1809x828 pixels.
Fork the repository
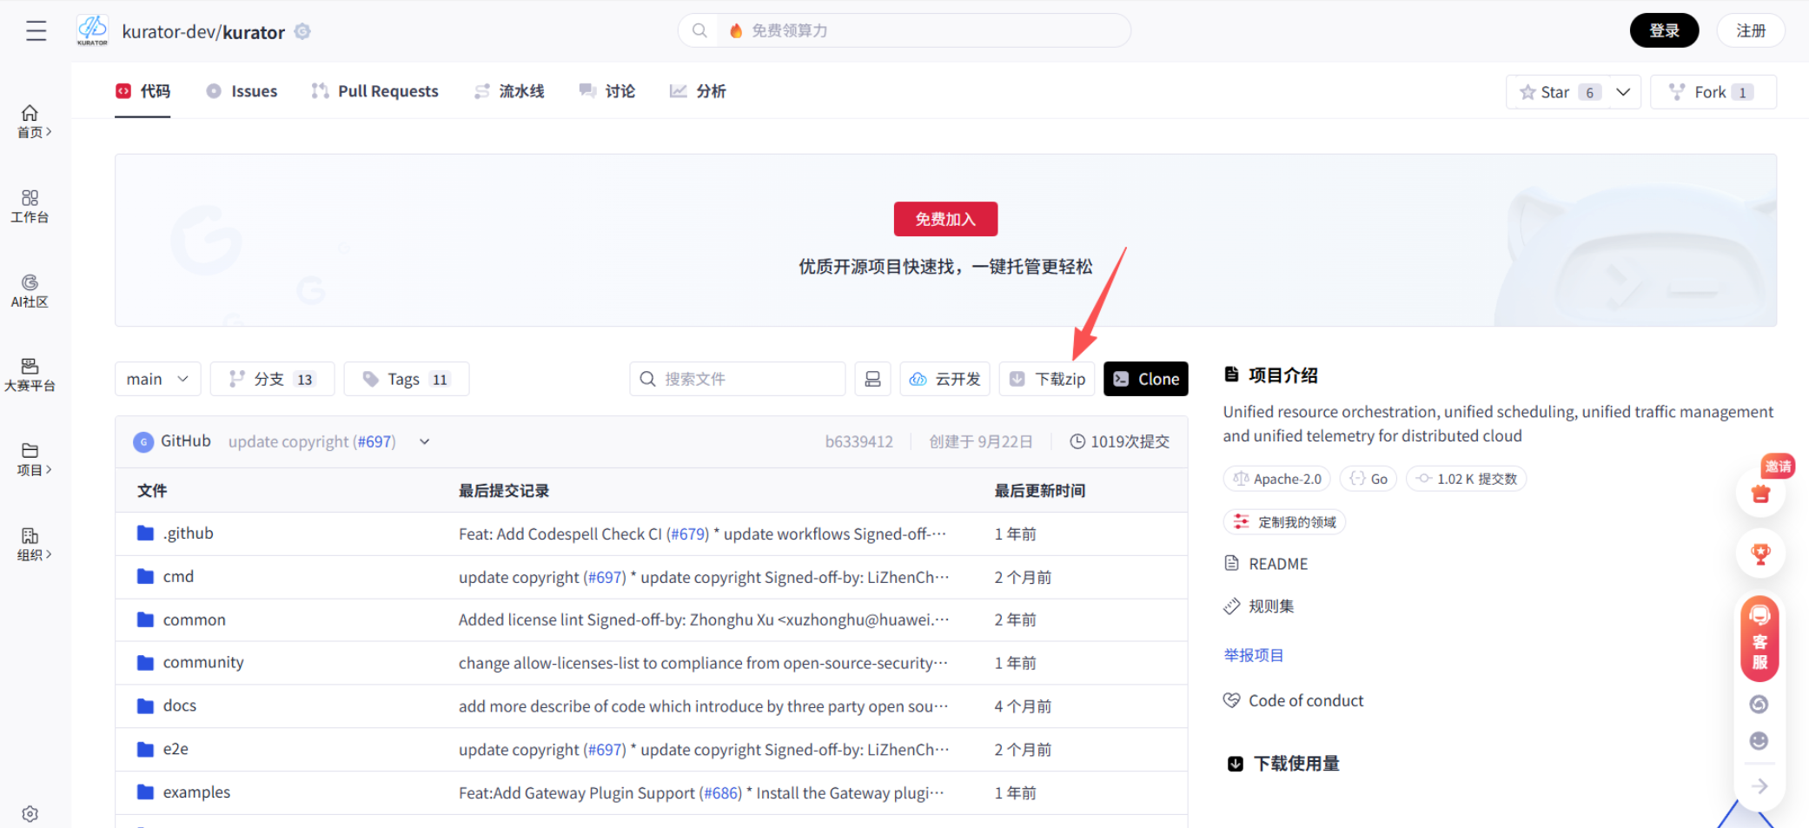[1713, 92]
